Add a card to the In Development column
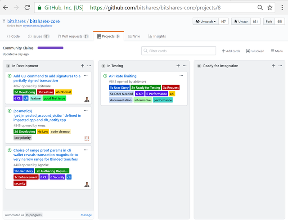 coord(82,66)
